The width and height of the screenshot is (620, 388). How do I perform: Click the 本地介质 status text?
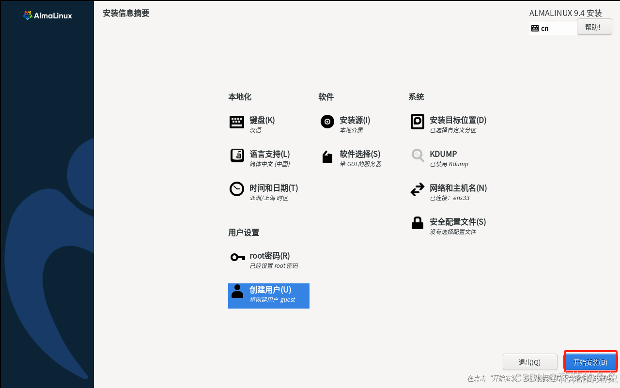[351, 130]
